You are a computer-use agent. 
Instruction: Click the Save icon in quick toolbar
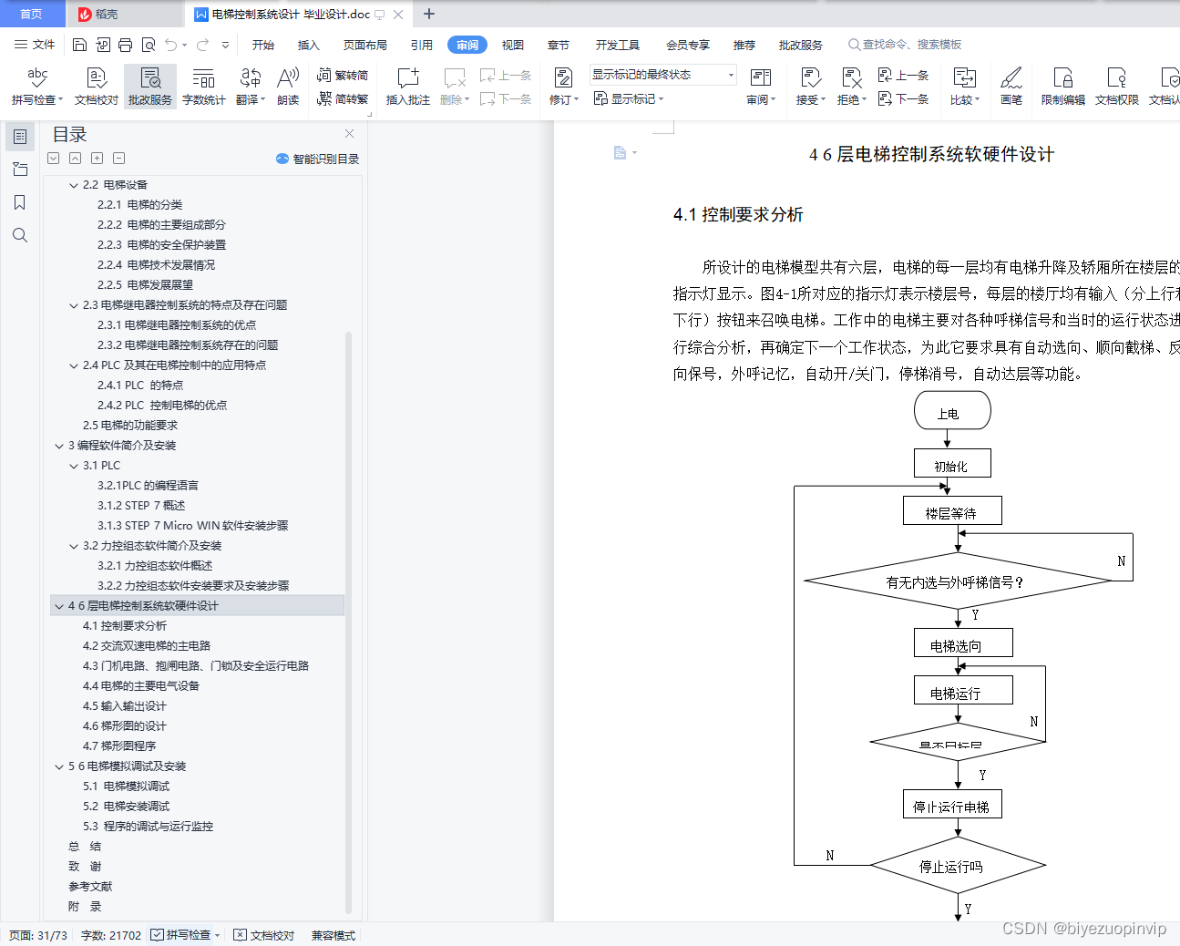coord(79,45)
